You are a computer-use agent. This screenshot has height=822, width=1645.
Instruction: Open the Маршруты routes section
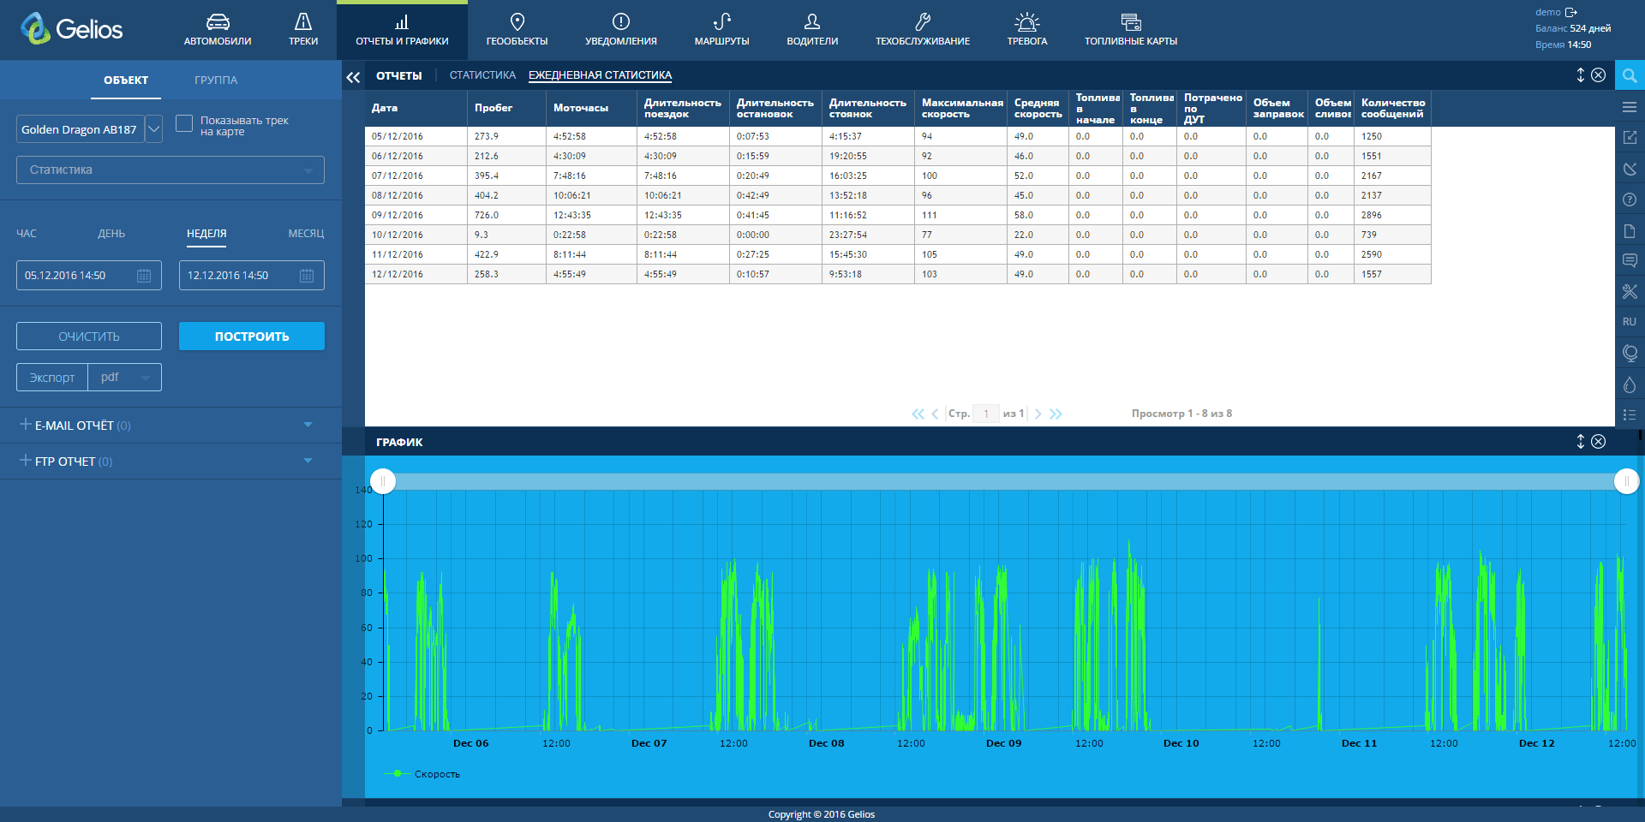[x=721, y=29]
